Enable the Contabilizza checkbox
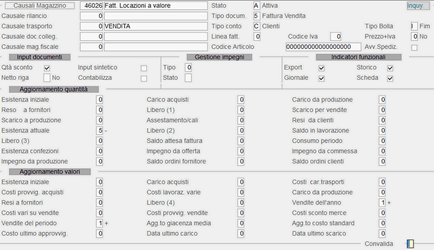 (x=144, y=79)
